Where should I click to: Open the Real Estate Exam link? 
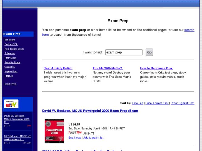[14, 49]
